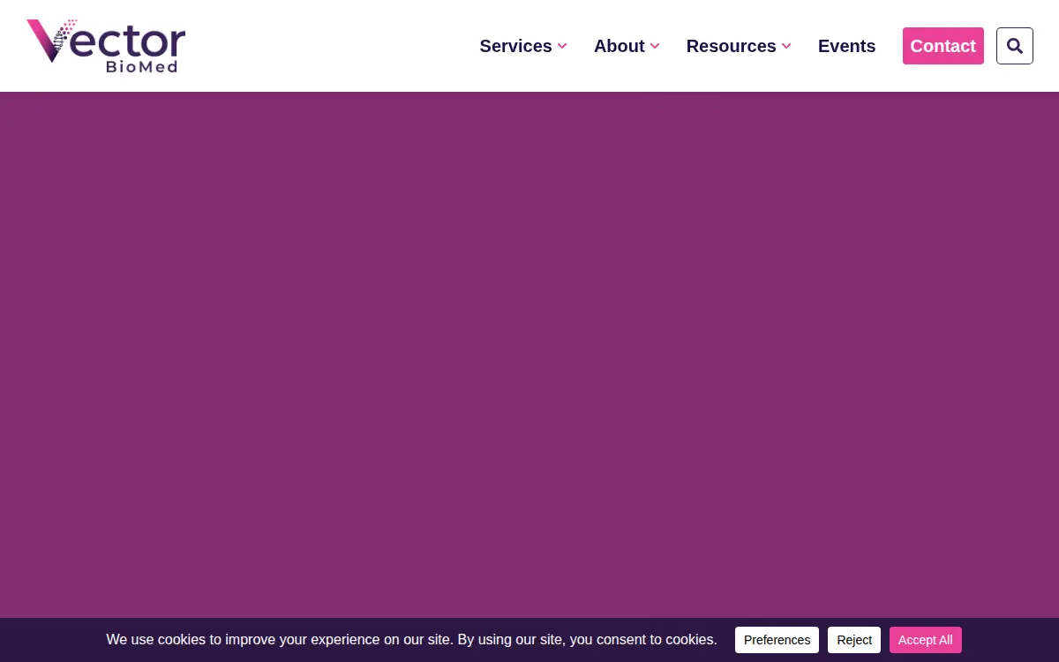Open the Resources navigation item
This screenshot has height=662, width=1059.
(x=732, y=46)
